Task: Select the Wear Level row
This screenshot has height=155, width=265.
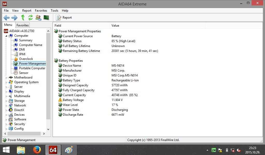Action: 70,105
